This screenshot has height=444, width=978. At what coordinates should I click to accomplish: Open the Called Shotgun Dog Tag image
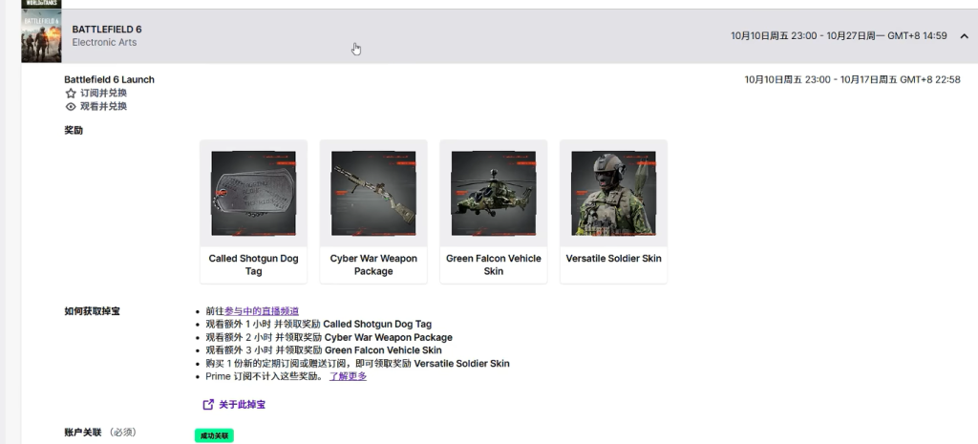(x=253, y=193)
